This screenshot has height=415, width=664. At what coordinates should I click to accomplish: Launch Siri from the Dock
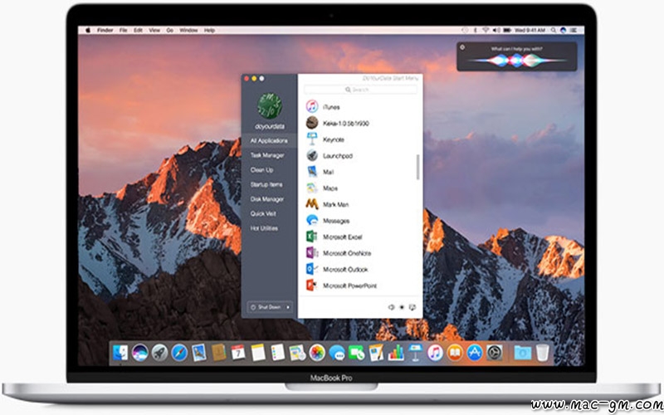[x=140, y=352]
